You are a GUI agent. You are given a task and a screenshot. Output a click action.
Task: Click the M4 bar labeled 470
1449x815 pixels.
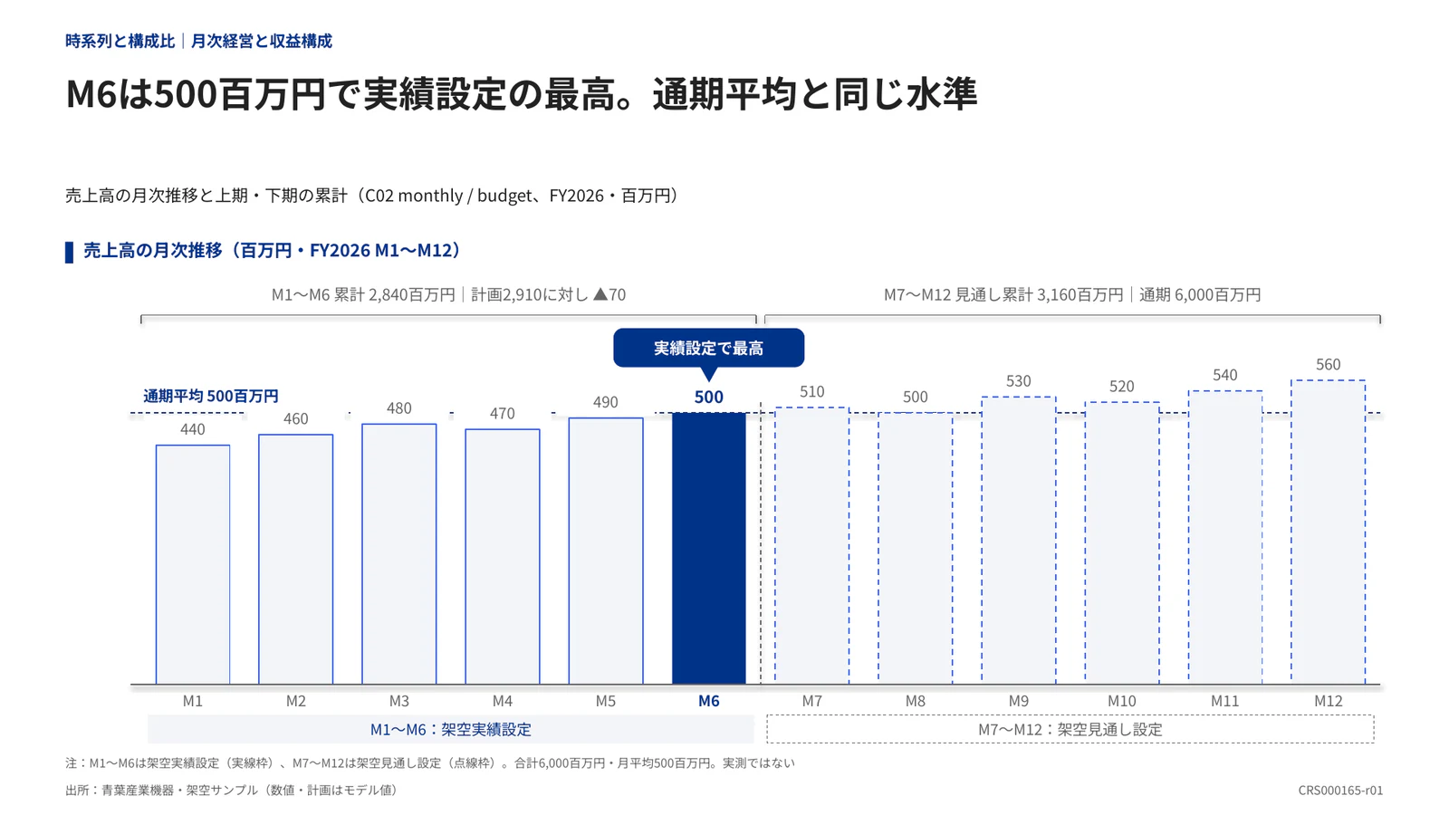coord(503,556)
